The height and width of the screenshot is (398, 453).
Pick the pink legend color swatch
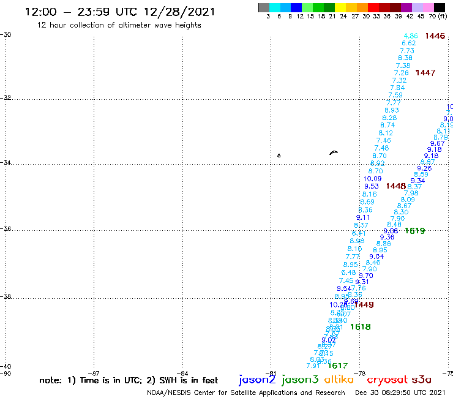(x=429, y=7)
